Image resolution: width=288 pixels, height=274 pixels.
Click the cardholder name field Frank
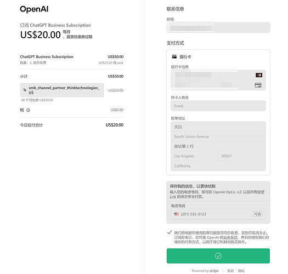click(x=218, y=106)
